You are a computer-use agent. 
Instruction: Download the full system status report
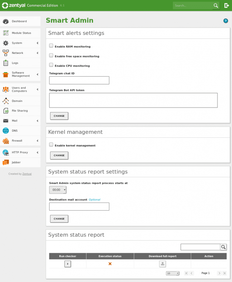point(162,264)
